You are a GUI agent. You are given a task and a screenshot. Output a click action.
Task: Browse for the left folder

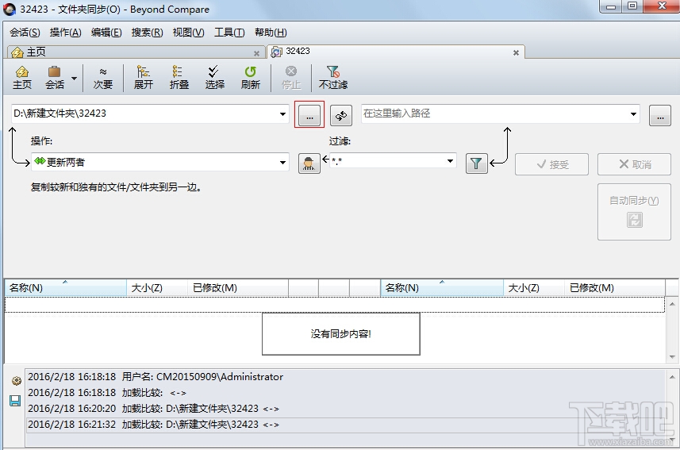click(x=309, y=114)
